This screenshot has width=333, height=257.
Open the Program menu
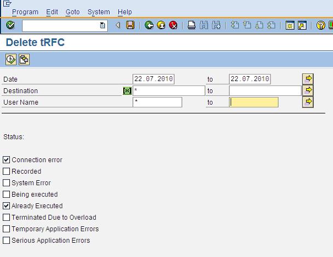(25, 12)
